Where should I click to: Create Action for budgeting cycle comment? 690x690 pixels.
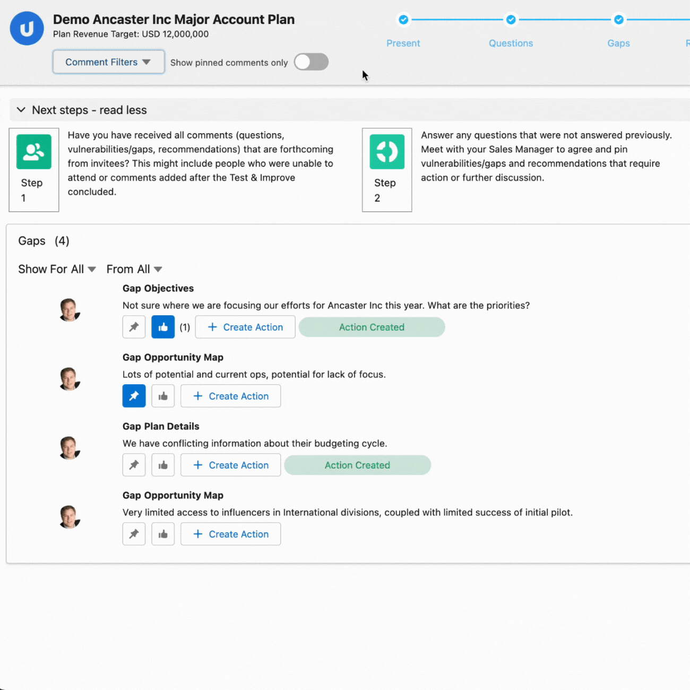[231, 465]
